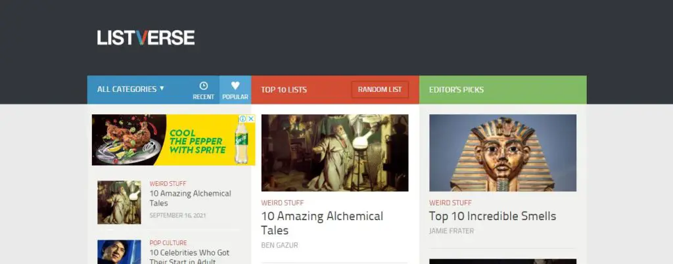Click the Random List button

[x=380, y=89]
